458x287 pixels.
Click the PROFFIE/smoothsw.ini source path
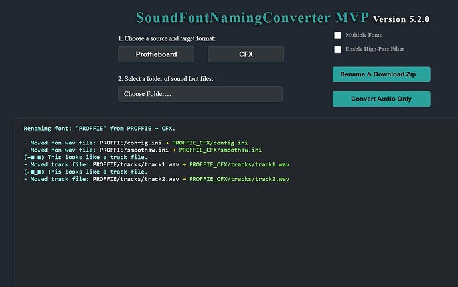point(134,150)
